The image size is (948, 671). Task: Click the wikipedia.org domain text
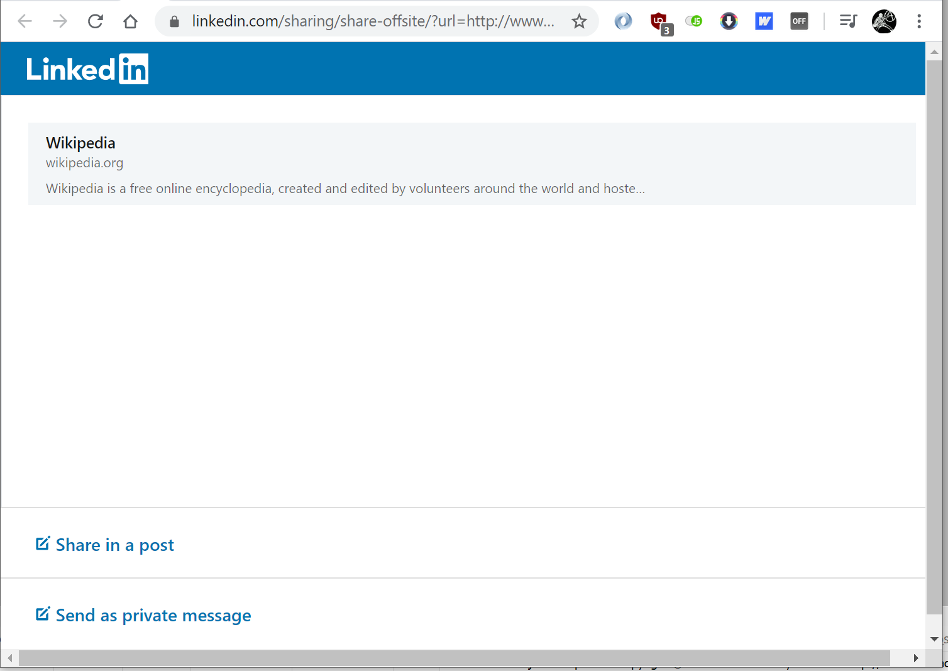click(84, 163)
